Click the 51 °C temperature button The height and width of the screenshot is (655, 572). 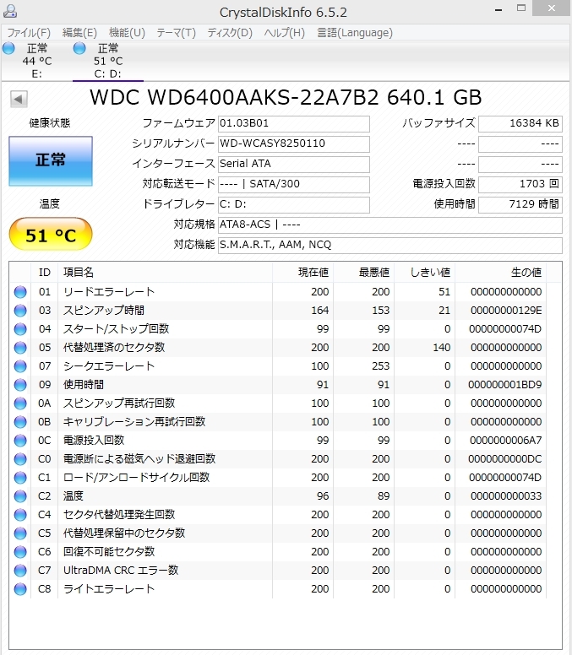tap(50, 235)
